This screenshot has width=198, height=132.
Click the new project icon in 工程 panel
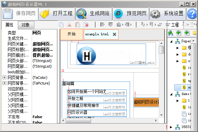(x=171, y=33)
